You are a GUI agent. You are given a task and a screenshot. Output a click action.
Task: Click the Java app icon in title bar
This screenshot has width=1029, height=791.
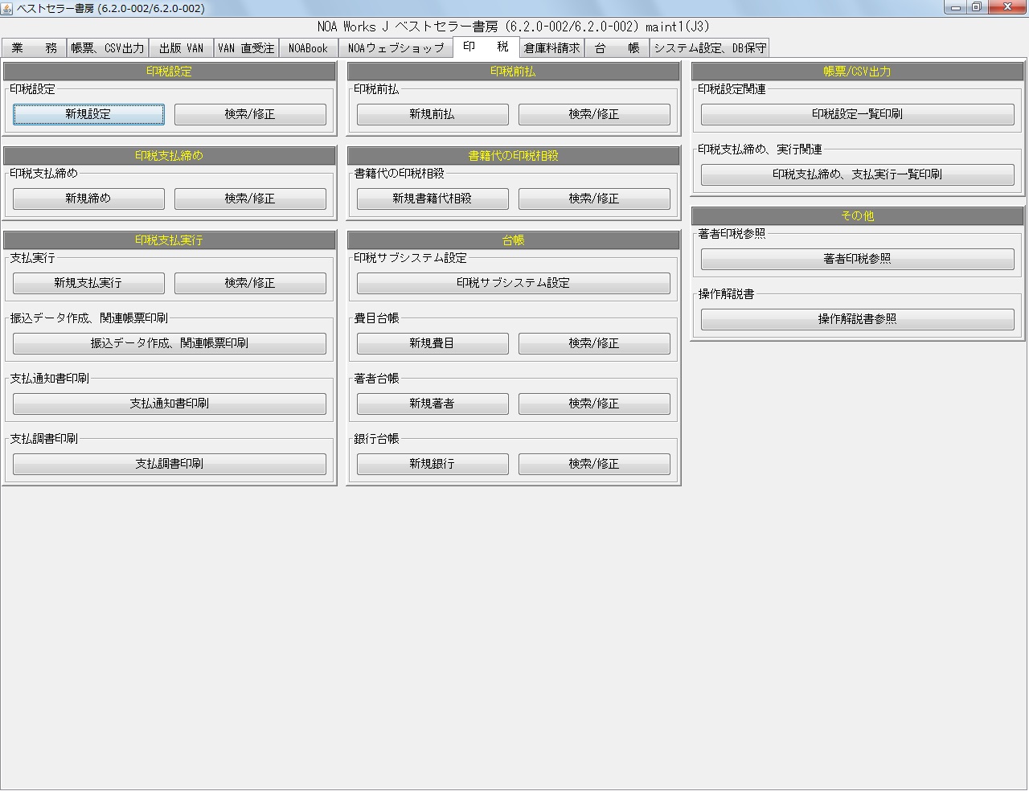point(7,8)
